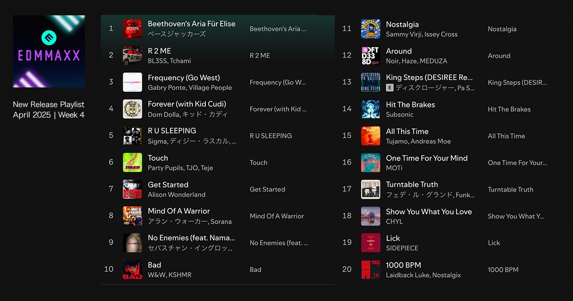This screenshot has height=301, width=573.
Task: Open album entry All This Time
Action: click(x=506, y=136)
